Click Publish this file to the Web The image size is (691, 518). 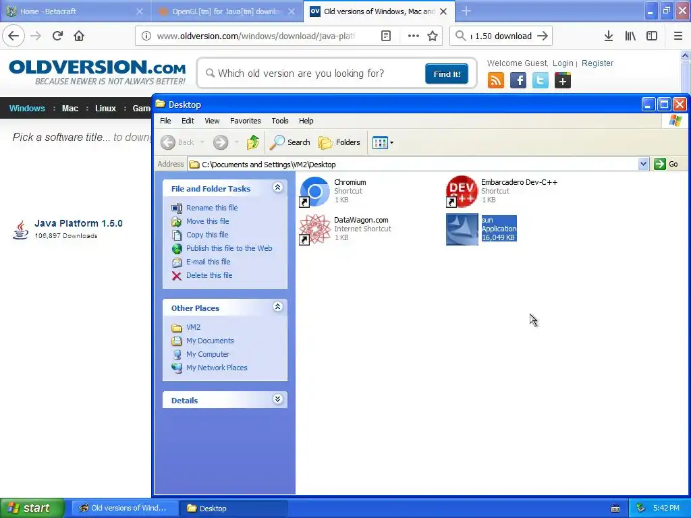229,248
